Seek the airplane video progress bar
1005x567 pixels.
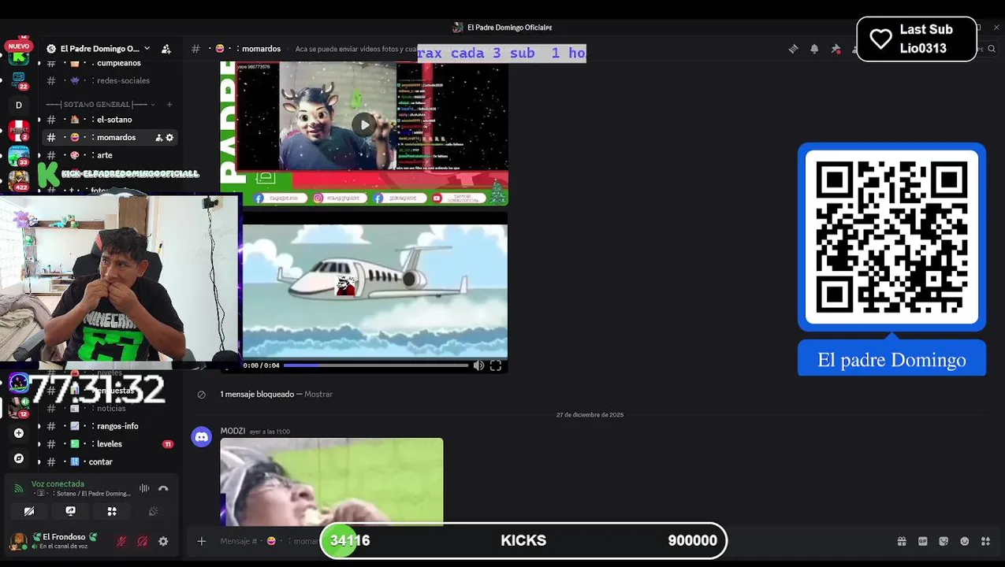tap(376, 365)
